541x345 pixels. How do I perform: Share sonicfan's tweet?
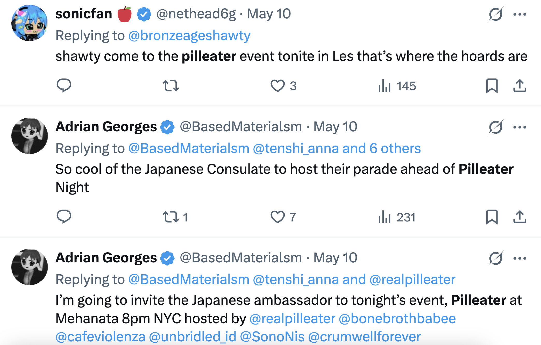(519, 86)
